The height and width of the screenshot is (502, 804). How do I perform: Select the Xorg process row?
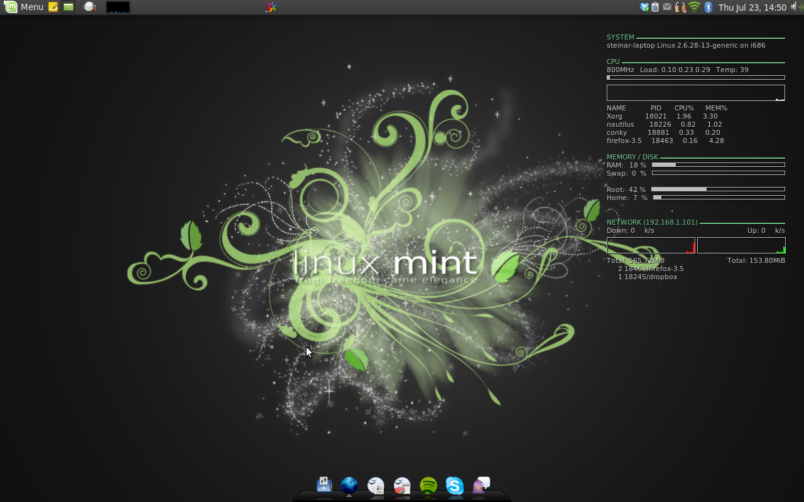[662, 116]
